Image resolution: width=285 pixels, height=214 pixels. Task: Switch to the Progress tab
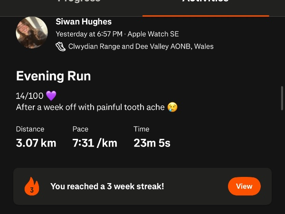79,2
